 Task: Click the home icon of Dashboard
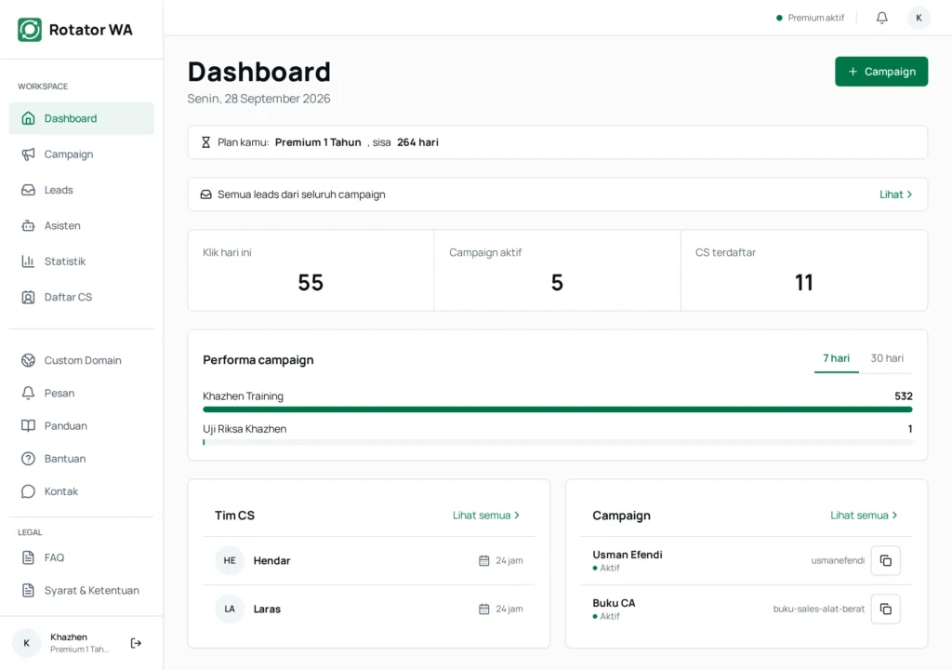(x=28, y=118)
